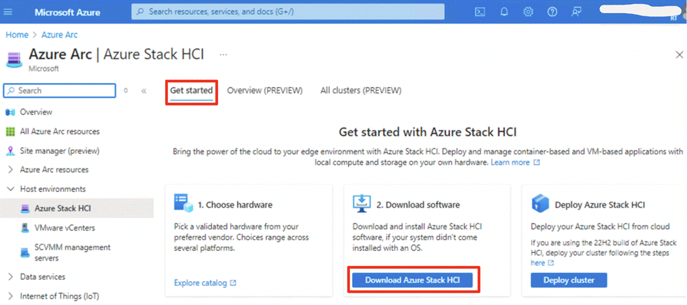The height and width of the screenshot is (305, 687).
Task: Open the Cloud Shell icon
Action: pos(480,12)
